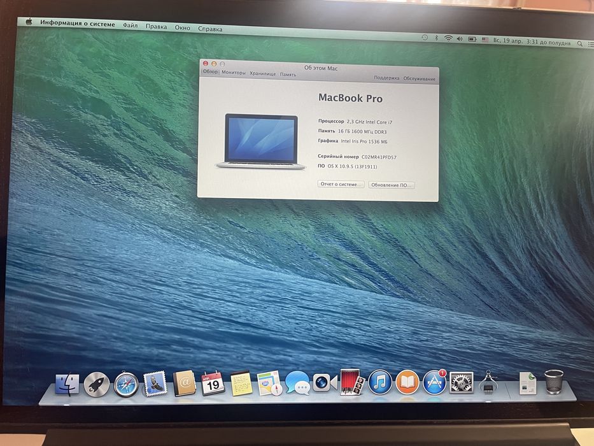This screenshot has width=594, height=446.
Task: Open the Правка menu
Action: coord(156,27)
